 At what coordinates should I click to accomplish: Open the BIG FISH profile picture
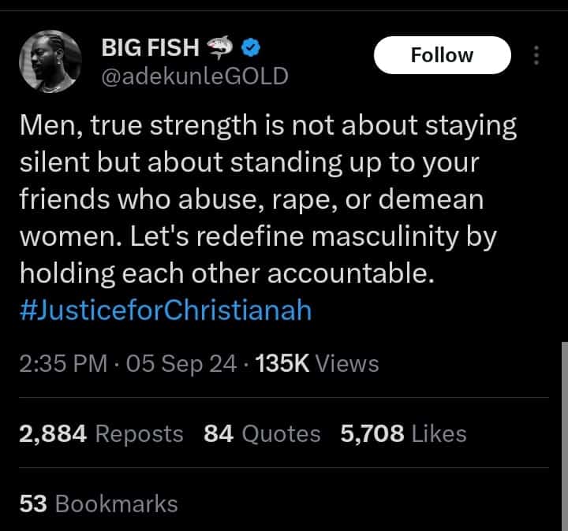50,62
